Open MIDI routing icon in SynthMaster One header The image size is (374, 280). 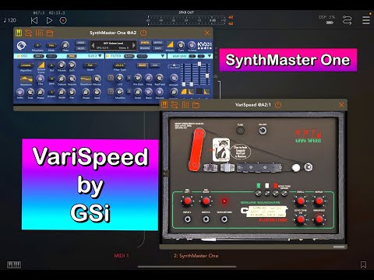tap(29, 33)
